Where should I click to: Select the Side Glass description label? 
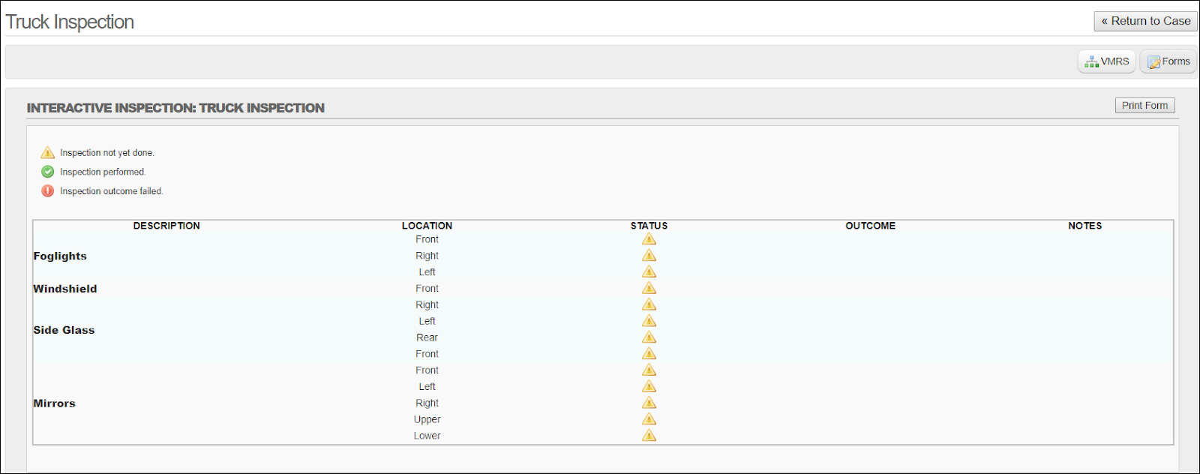coord(64,330)
